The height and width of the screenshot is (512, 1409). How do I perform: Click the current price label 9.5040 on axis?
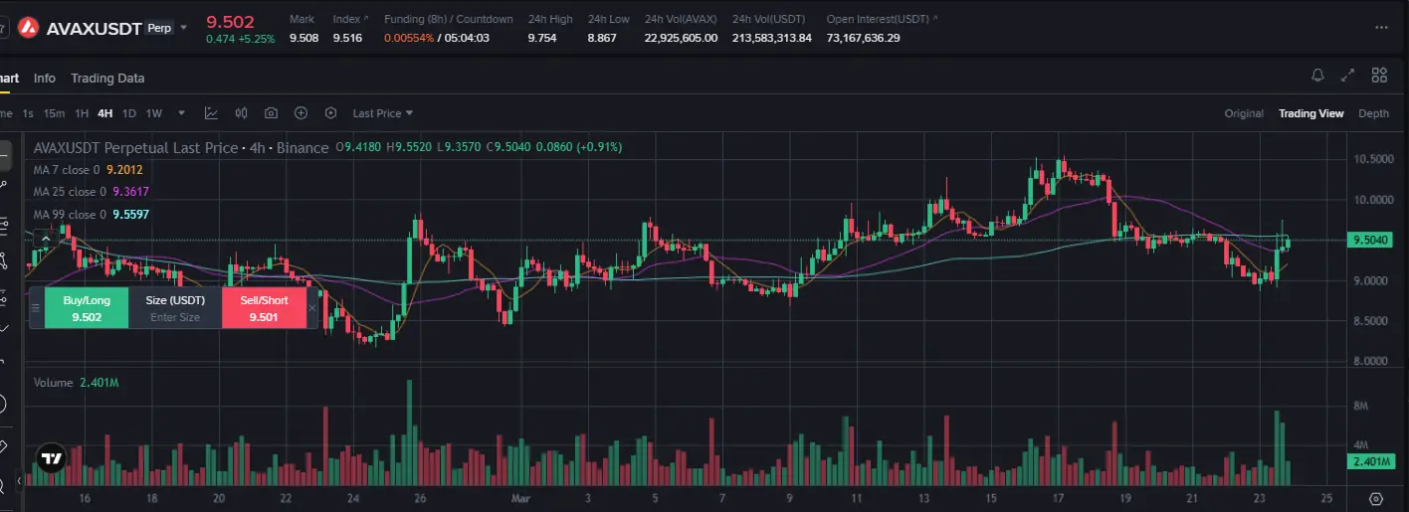tap(1370, 240)
